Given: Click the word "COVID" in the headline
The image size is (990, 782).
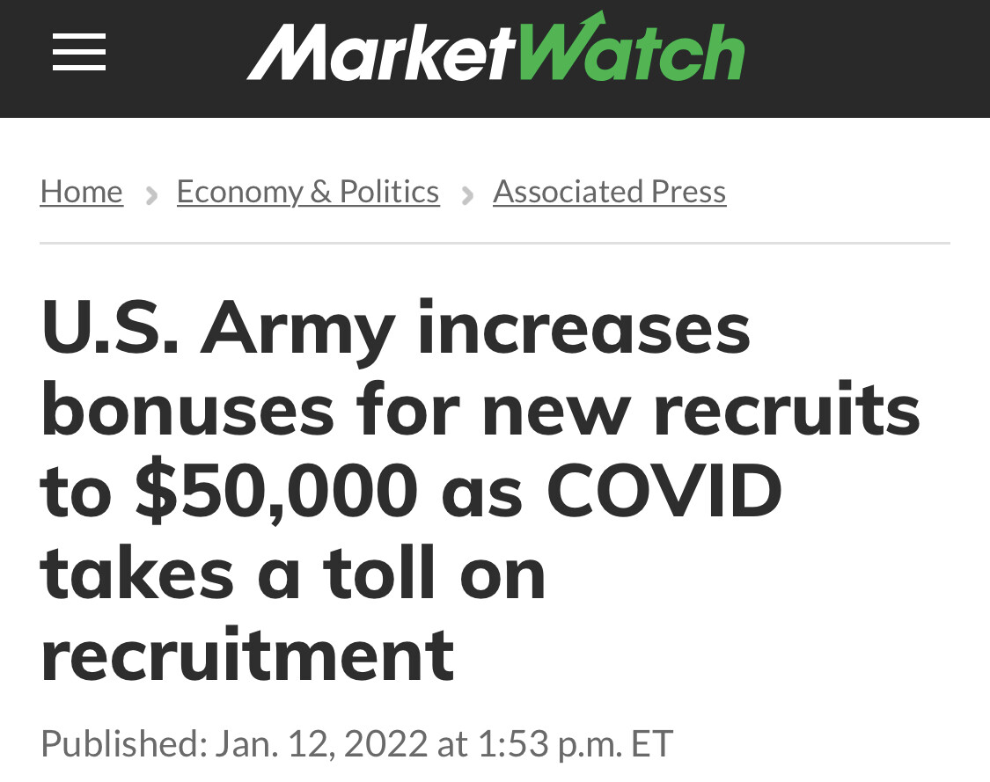Looking at the screenshot, I should [664, 491].
